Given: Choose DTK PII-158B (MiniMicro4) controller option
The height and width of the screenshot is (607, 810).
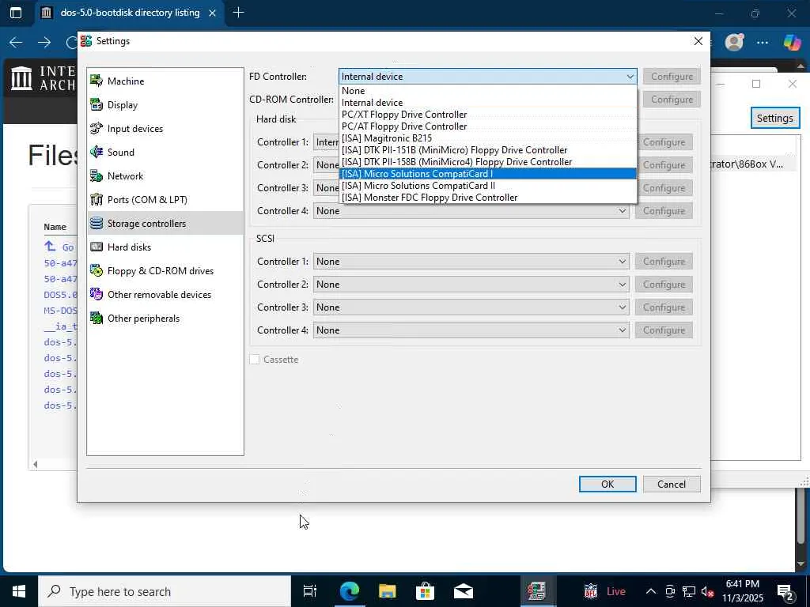Looking at the screenshot, I should point(487,161).
